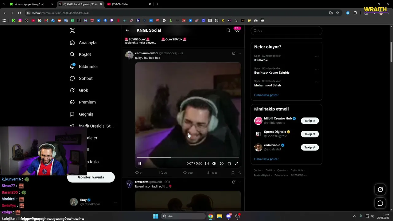
Task: Follow erdal vahid
Action: 310,147
